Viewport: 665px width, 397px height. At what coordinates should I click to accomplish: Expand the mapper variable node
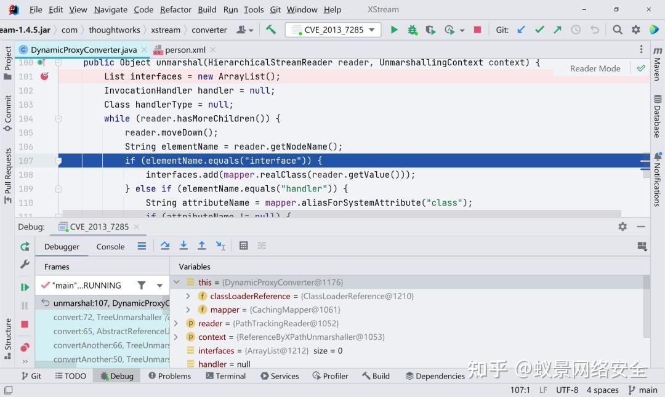[188, 310]
